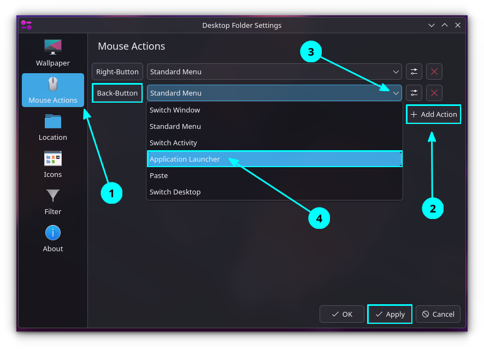Open the Filter settings section
The image size is (484, 349).
click(x=52, y=201)
